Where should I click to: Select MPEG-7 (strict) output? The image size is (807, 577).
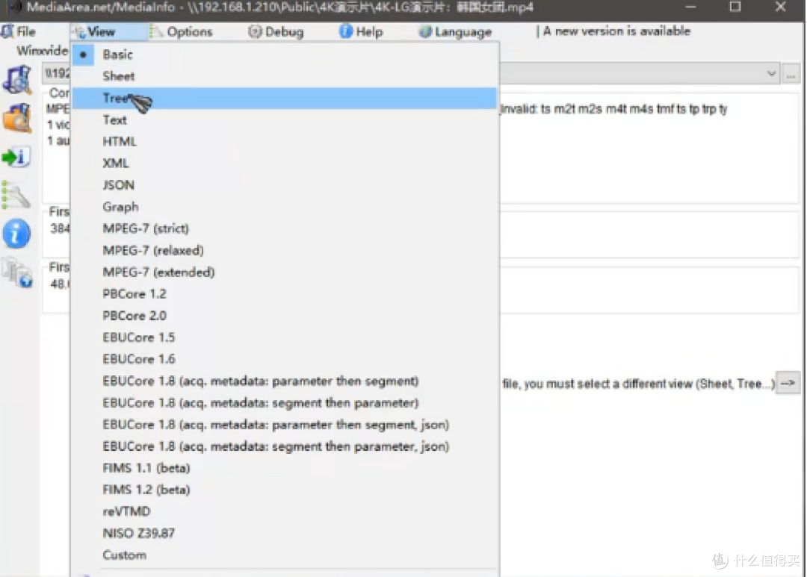tap(284, 228)
